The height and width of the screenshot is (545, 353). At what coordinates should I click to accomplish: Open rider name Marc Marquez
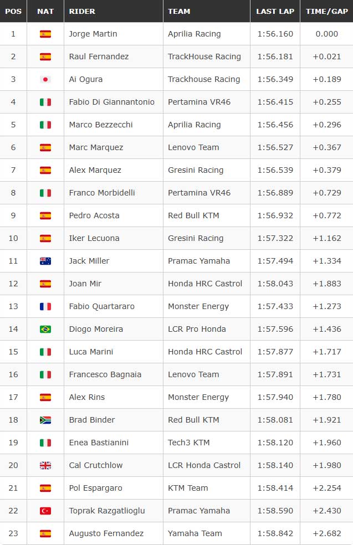pos(96,147)
